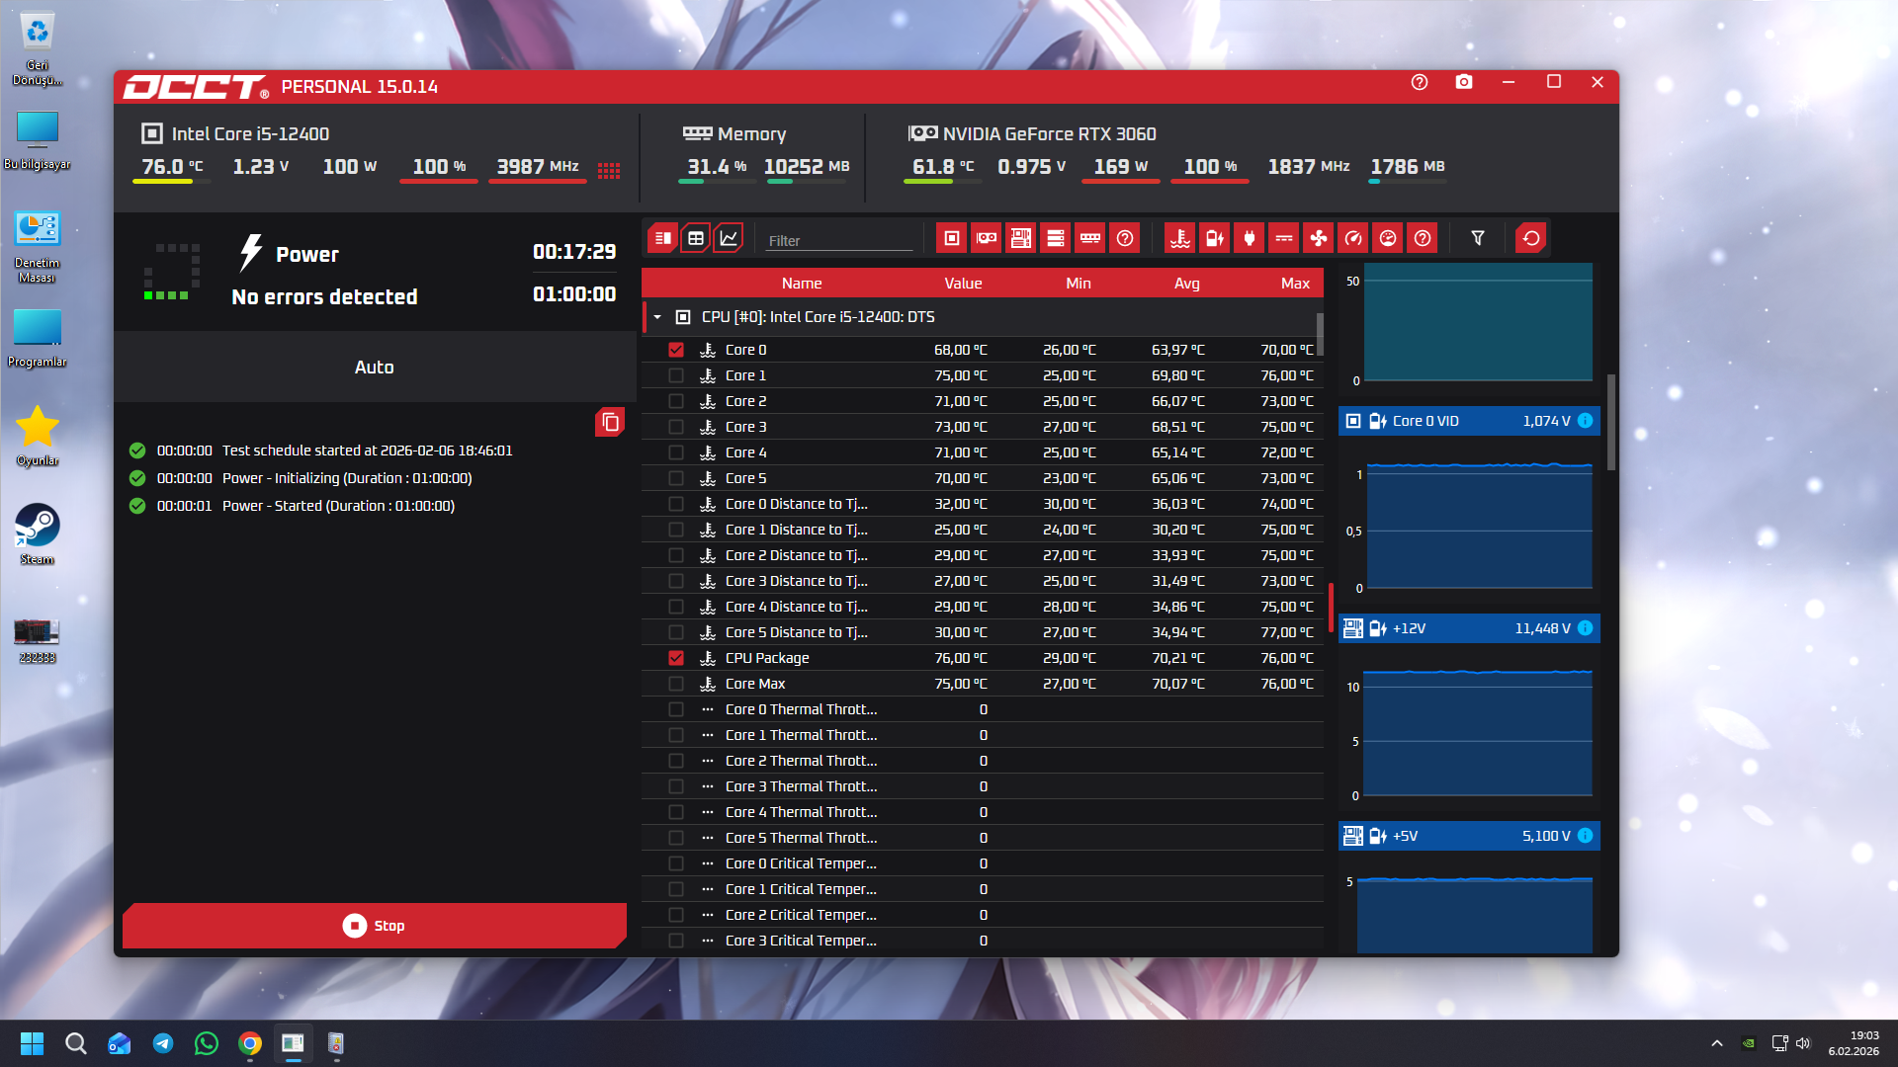Click the Core 0 VID graph header
1898x1067 pixels.
click(x=1469, y=421)
